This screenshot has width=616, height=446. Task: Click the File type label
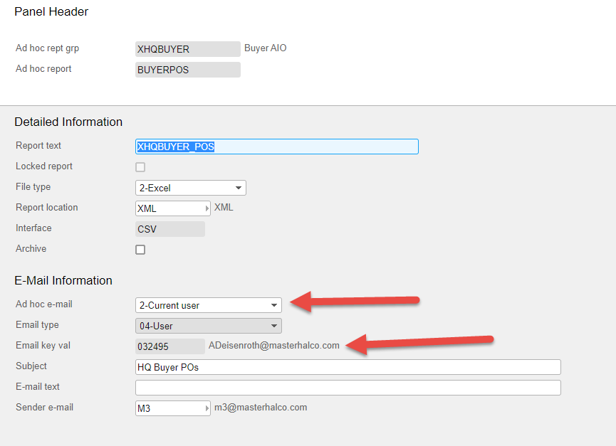33,187
